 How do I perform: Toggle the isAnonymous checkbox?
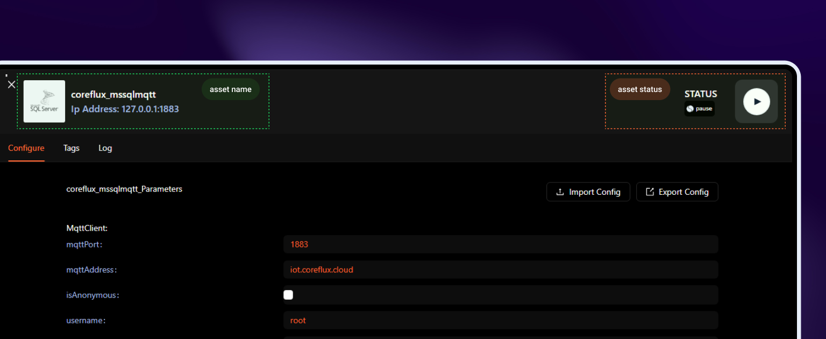point(288,295)
